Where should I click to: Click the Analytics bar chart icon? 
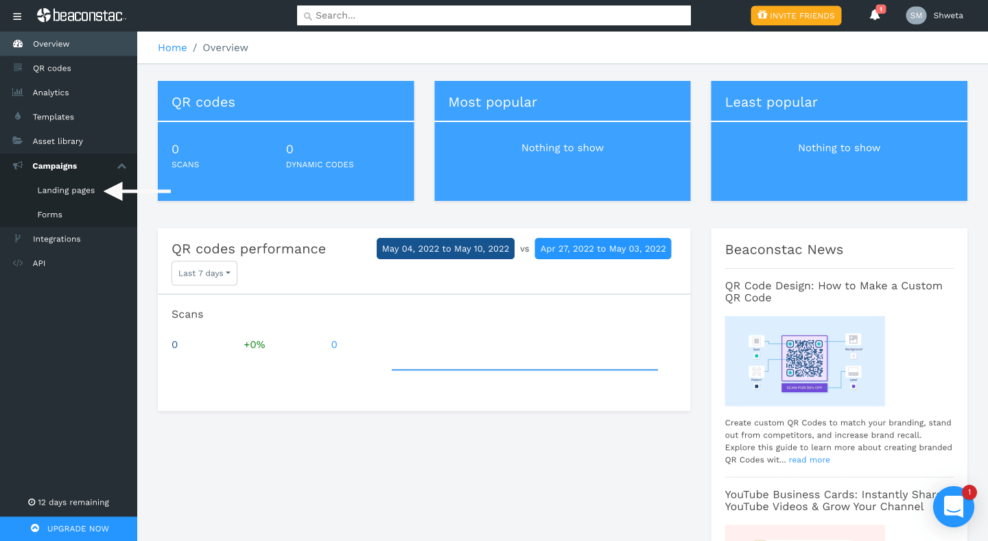click(18, 93)
